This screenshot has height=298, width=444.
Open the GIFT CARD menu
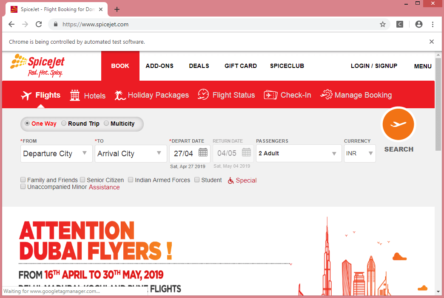click(241, 66)
